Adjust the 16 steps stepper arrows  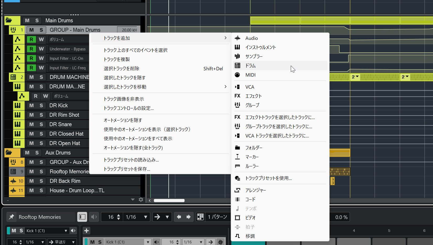click(x=118, y=217)
